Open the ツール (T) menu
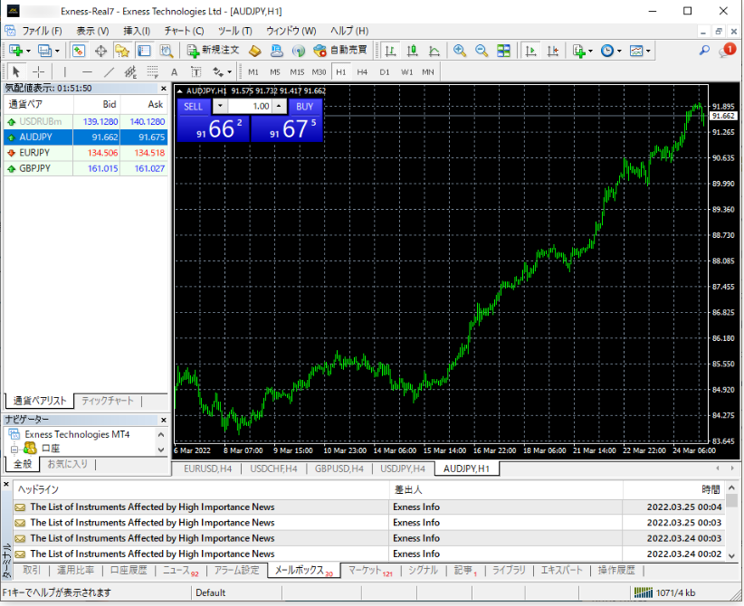The image size is (744, 606). pos(234,31)
